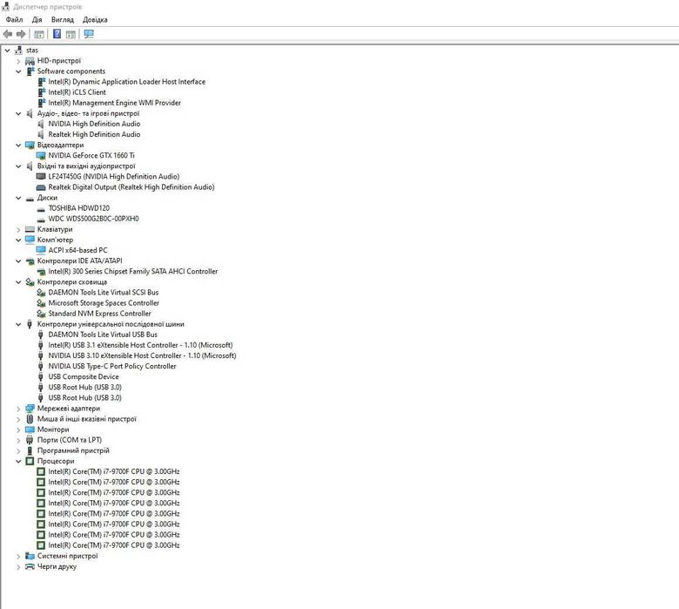Viewport: 679px width, 609px height.
Task: Select NVIDIA High Definition Audio device
Action: pyautogui.click(x=94, y=124)
